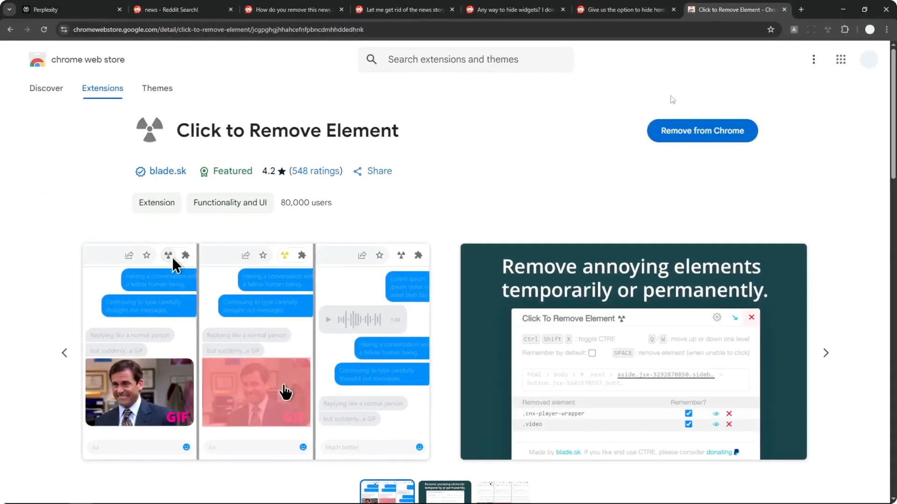Viewport: 897px width, 504px height.
Task: Open the Chrome Web Store home via its logo
Action: [37, 59]
